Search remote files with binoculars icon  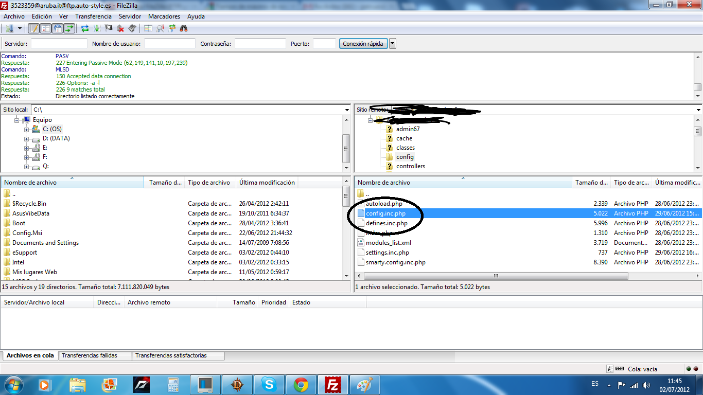click(184, 28)
